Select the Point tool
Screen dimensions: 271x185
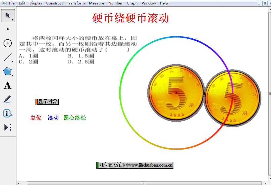click(8, 29)
